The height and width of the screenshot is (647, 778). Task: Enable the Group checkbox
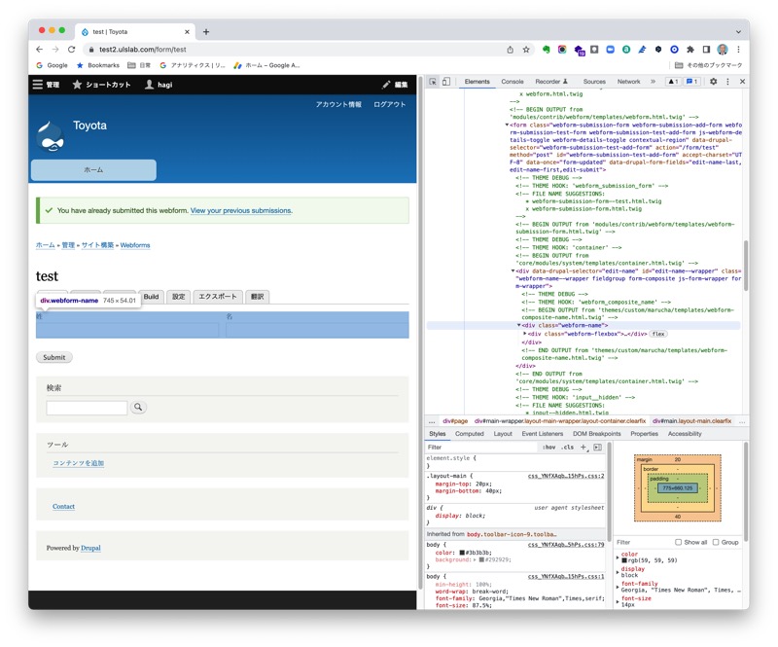click(716, 542)
